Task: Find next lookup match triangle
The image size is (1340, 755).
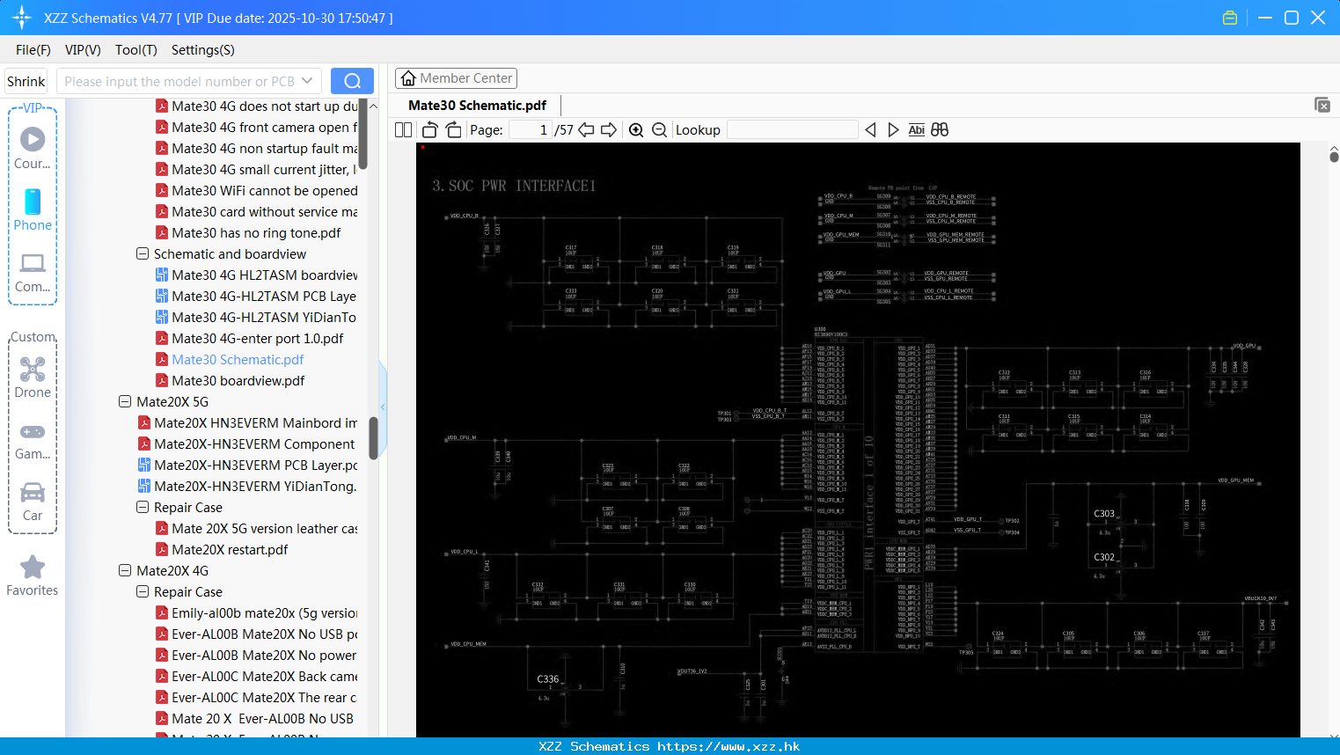Action: pyautogui.click(x=893, y=129)
